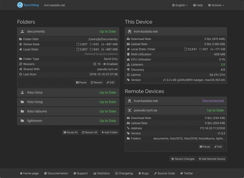Screen dimensions: 244x178
Task: Expand the foto/2012 folder panel
Action: click(68, 93)
